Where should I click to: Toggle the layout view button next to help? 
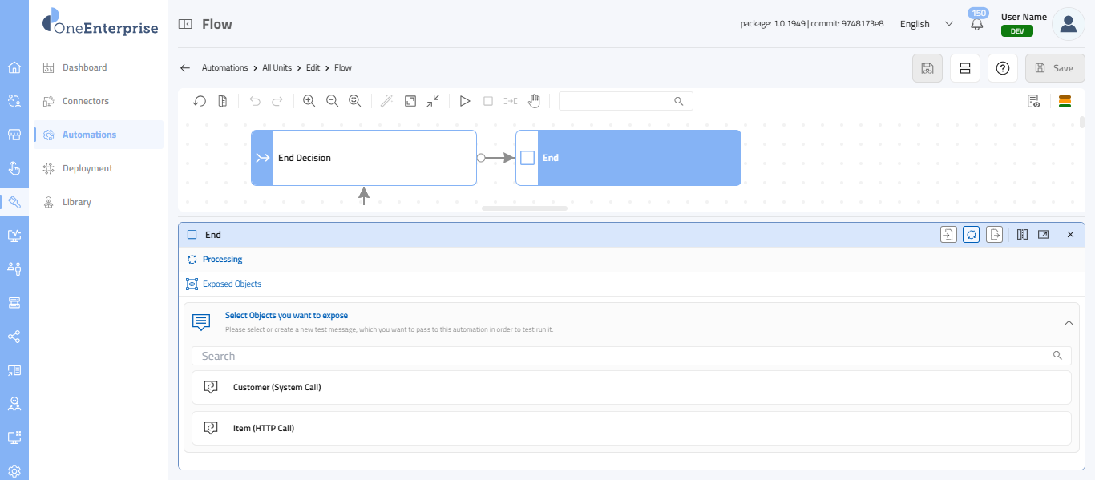965,68
